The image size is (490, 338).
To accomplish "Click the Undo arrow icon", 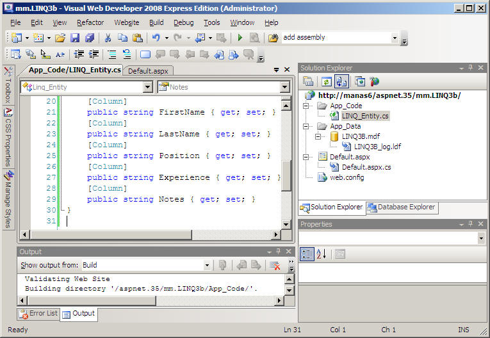I will (156, 38).
